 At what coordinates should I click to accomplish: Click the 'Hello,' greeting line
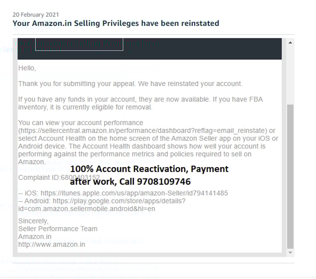27,68
